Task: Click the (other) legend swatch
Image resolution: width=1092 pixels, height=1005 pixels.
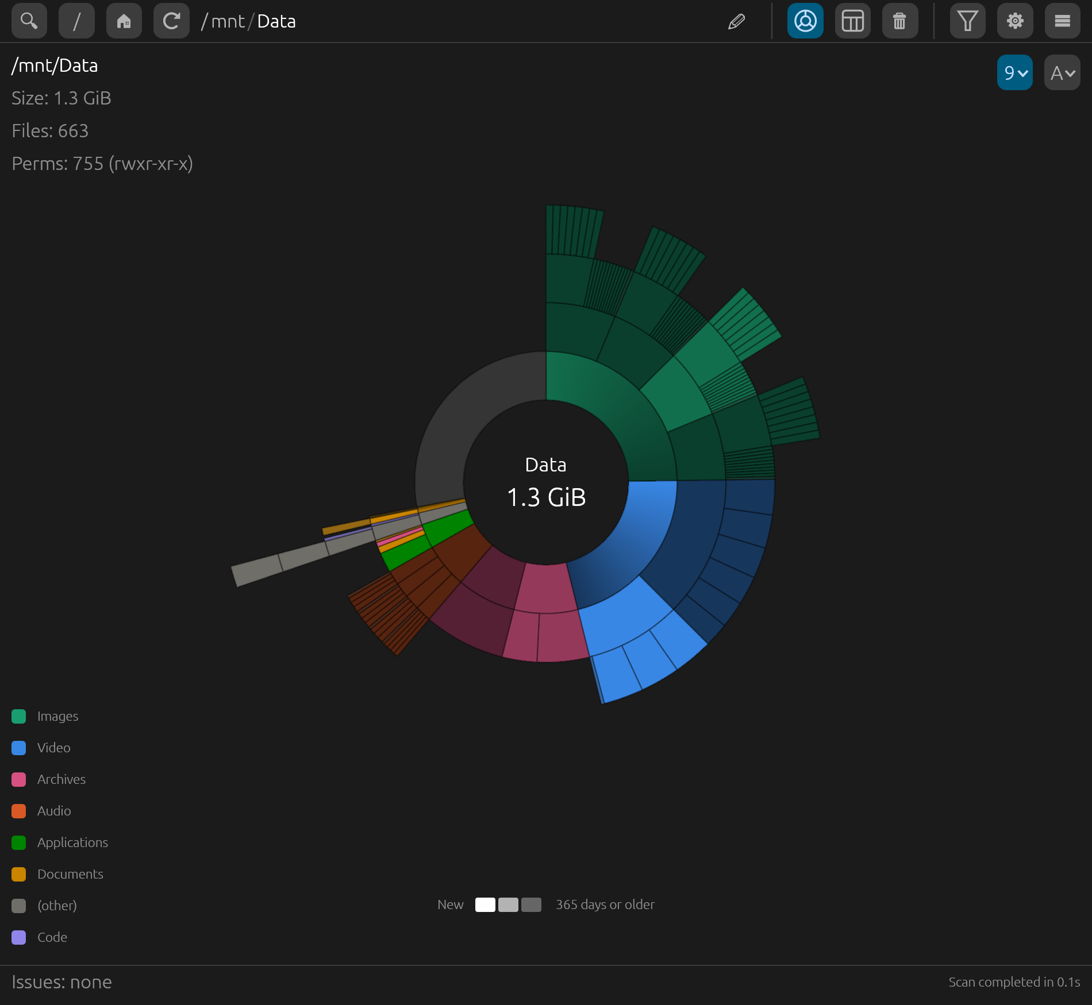Action: (19, 906)
